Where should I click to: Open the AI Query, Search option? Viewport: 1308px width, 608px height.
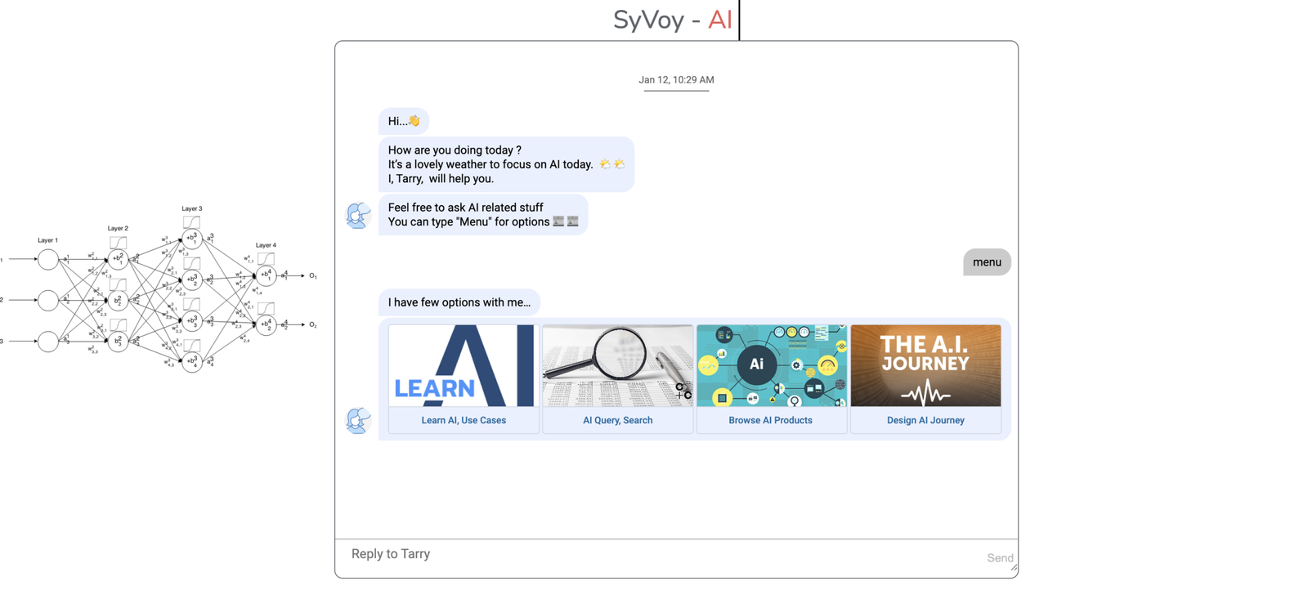(617, 420)
